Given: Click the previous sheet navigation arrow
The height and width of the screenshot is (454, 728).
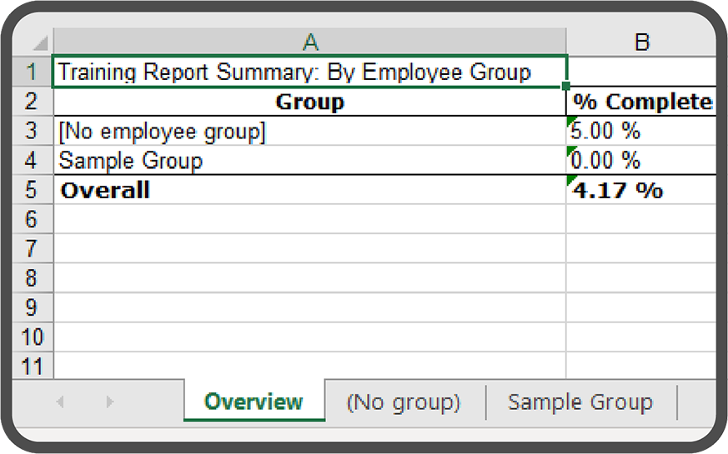Looking at the screenshot, I should click(60, 402).
